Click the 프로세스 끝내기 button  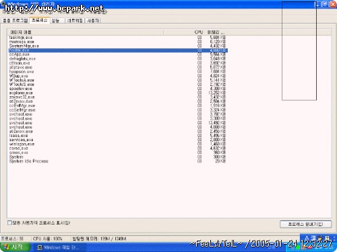pyautogui.click(x=305, y=224)
